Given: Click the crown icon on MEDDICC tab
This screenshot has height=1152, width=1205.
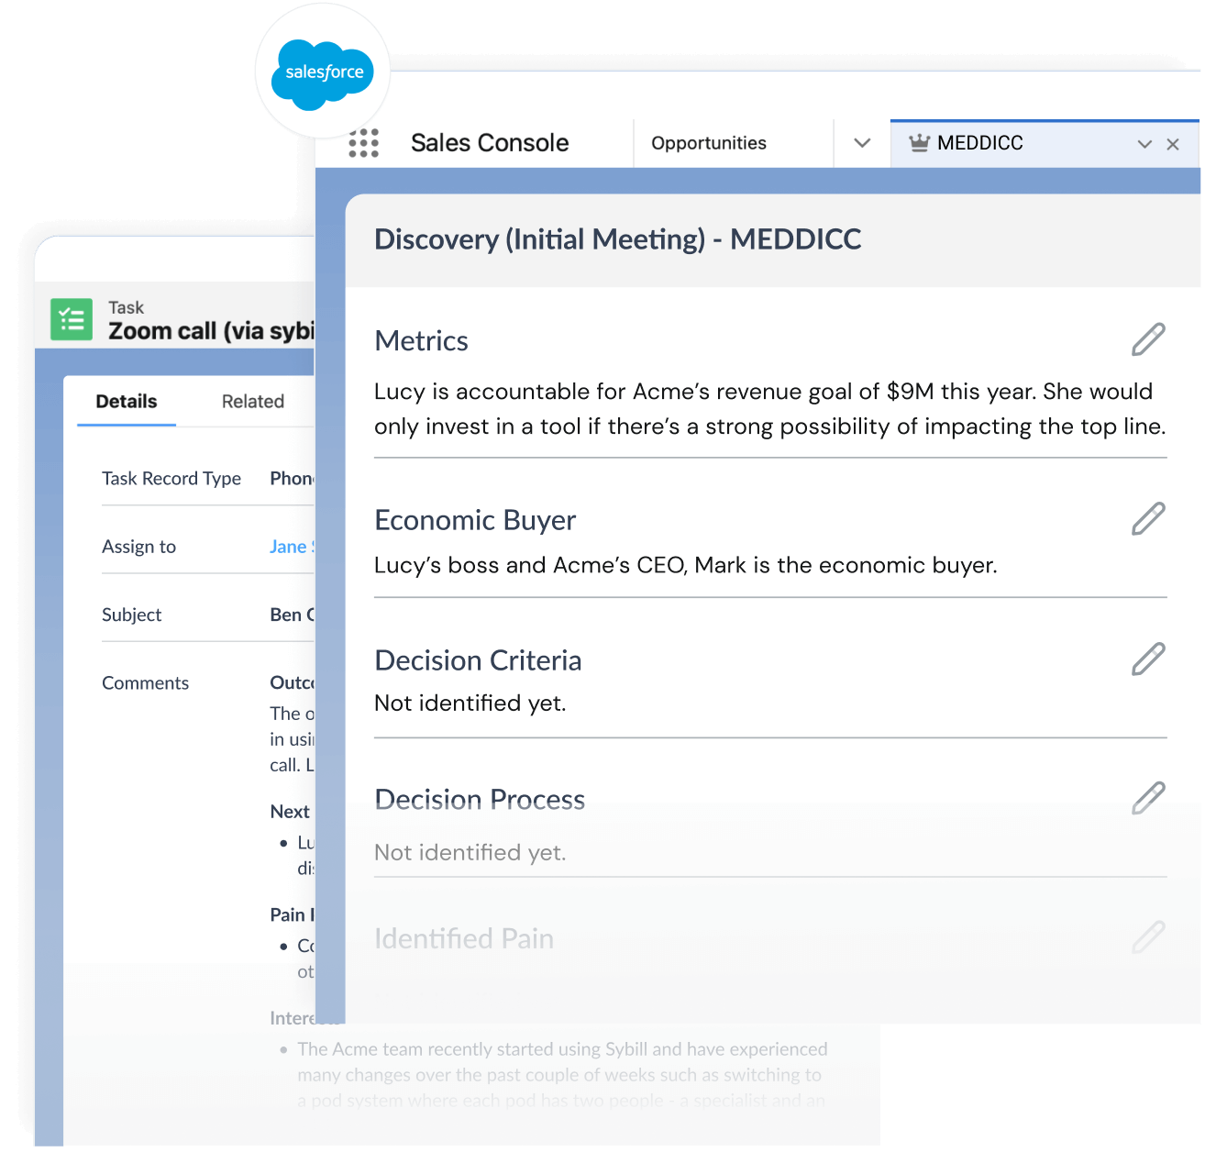Looking at the screenshot, I should [x=919, y=143].
